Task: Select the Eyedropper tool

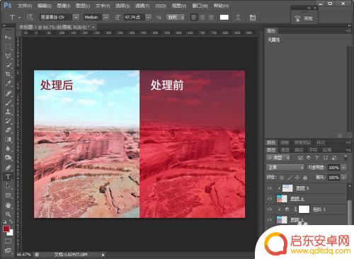Action: (x=8, y=83)
